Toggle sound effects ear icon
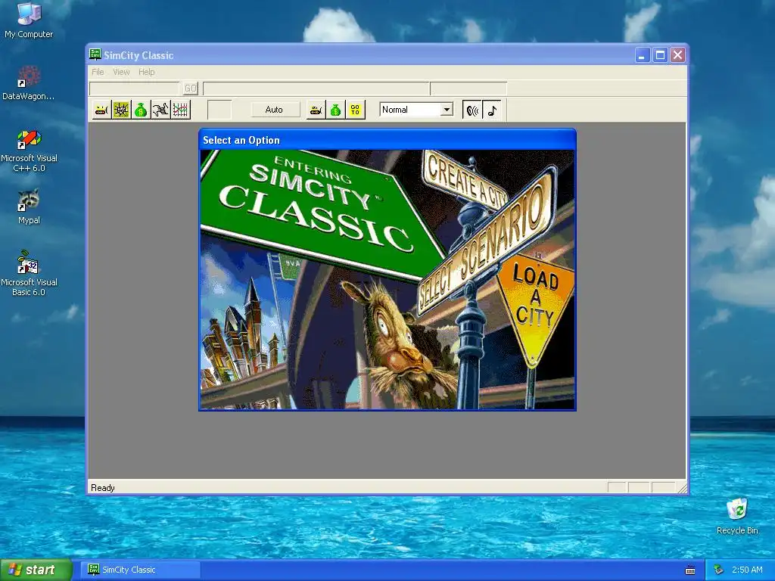 (x=472, y=110)
